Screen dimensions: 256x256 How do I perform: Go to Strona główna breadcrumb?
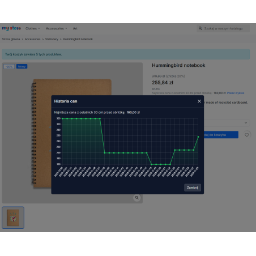click(11, 39)
